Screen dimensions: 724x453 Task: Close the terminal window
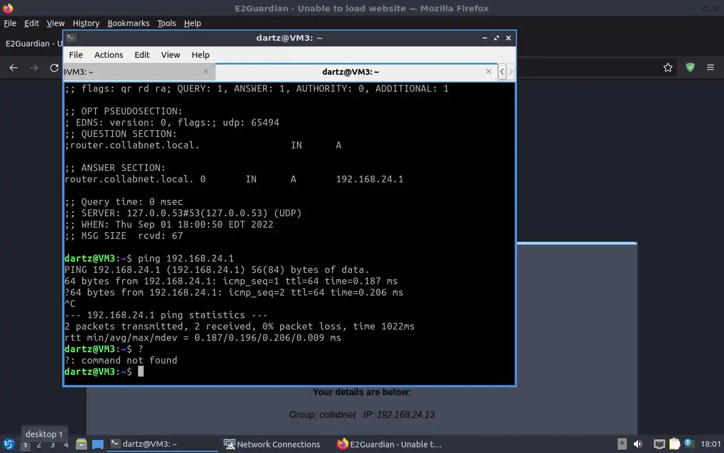coord(508,38)
